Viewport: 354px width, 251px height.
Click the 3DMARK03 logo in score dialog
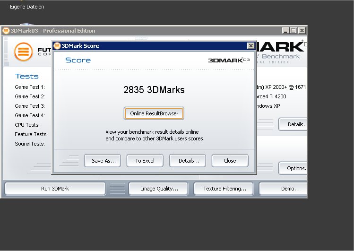coord(228,60)
